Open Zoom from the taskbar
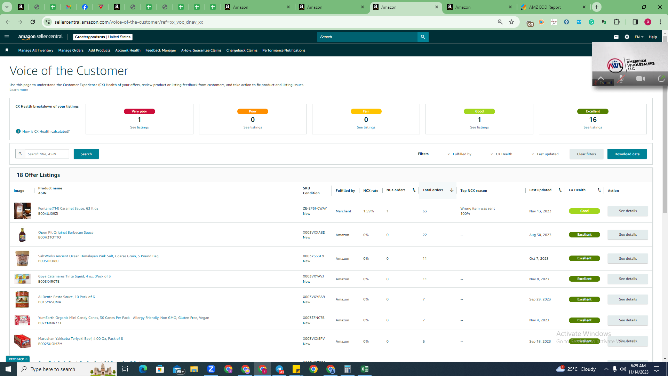The width and height of the screenshot is (668, 376). [x=211, y=369]
